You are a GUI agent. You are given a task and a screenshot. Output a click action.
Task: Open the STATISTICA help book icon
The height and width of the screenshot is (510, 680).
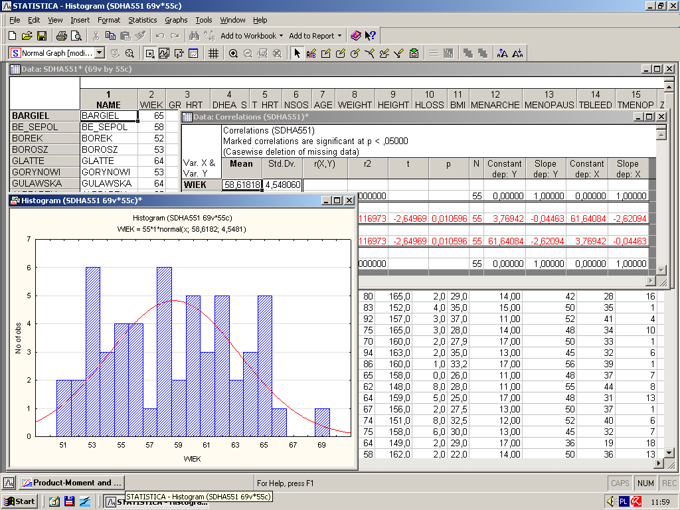(x=356, y=36)
